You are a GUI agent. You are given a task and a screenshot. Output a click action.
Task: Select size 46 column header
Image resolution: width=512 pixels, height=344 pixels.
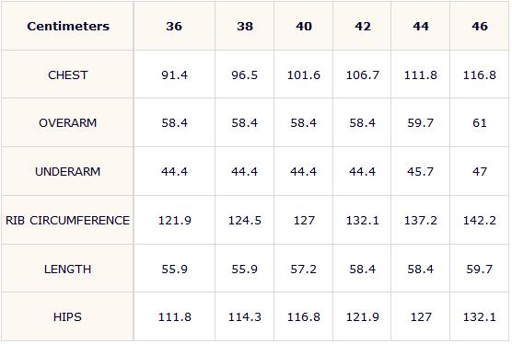click(x=480, y=26)
